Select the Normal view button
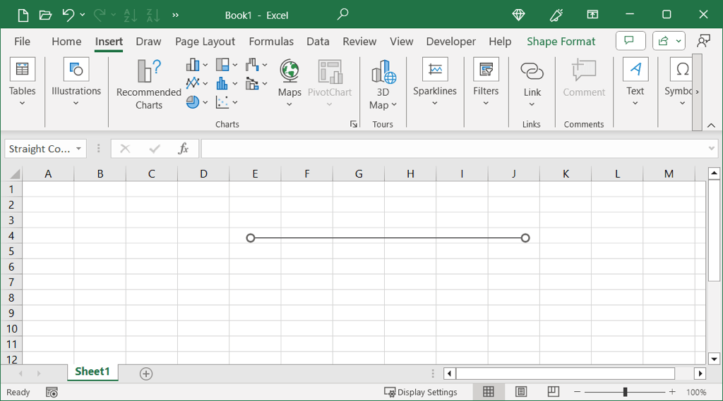Image resolution: width=723 pixels, height=401 pixels. (489, 392)
